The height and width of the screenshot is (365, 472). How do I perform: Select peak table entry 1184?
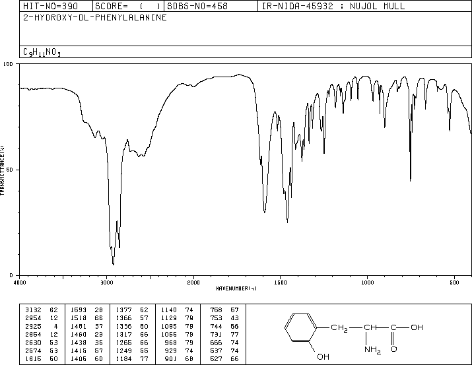123,358
